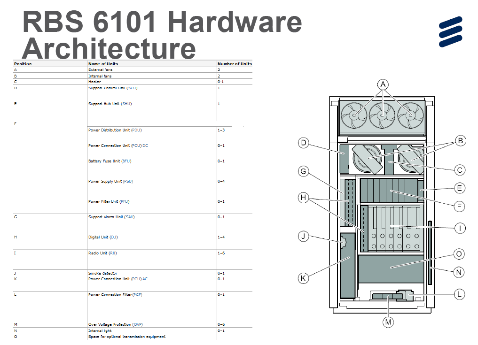Image resolution: width=478 pixels, height=345 pixels.
Task: Click callout circle A above the fans
Action: pos(384,84)
